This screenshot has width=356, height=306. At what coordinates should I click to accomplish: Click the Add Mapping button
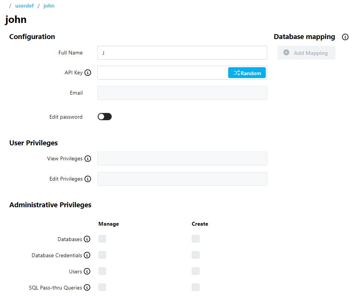pyautogui.click(x=306, y=53)
